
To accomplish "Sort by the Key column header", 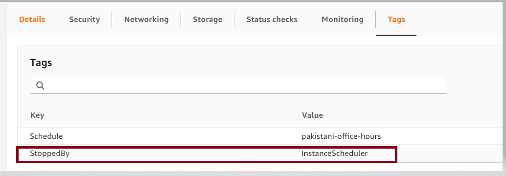I will 37,115.
